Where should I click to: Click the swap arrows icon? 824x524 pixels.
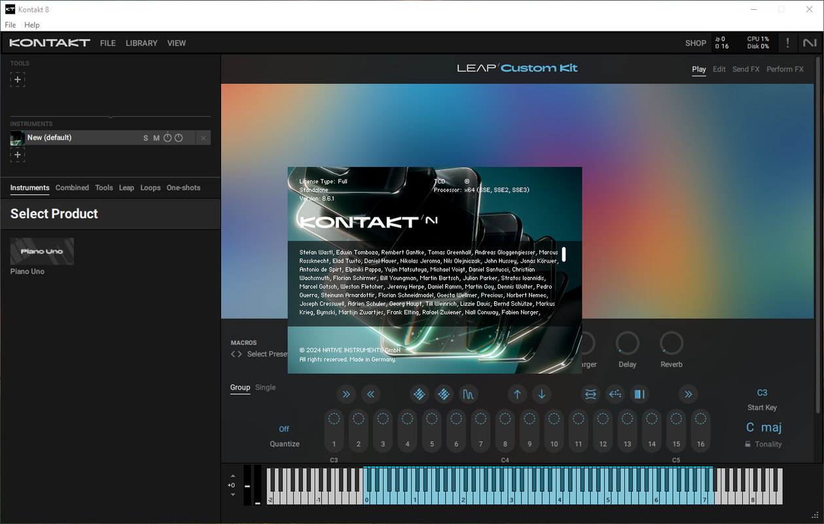590,394
